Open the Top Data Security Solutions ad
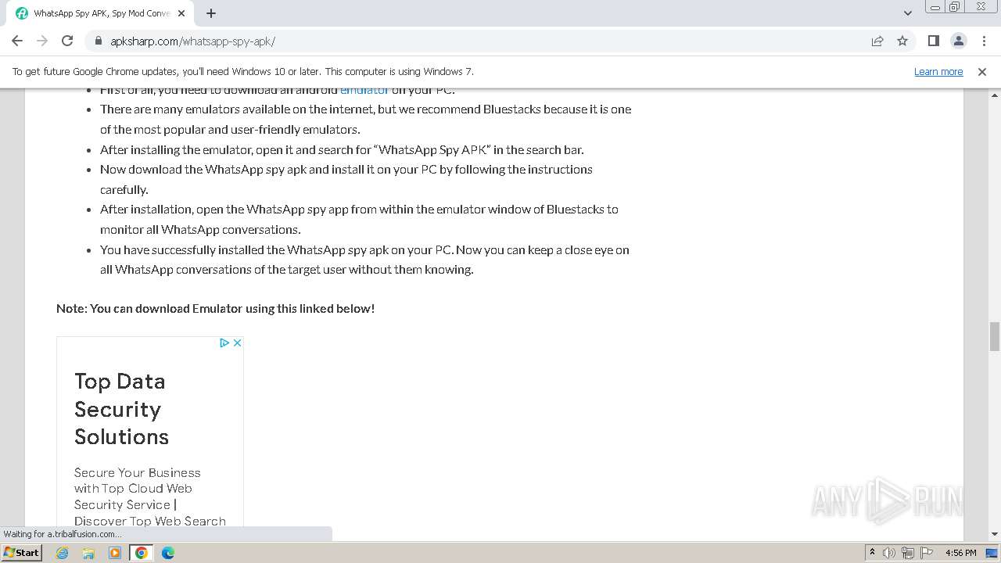 121,409
